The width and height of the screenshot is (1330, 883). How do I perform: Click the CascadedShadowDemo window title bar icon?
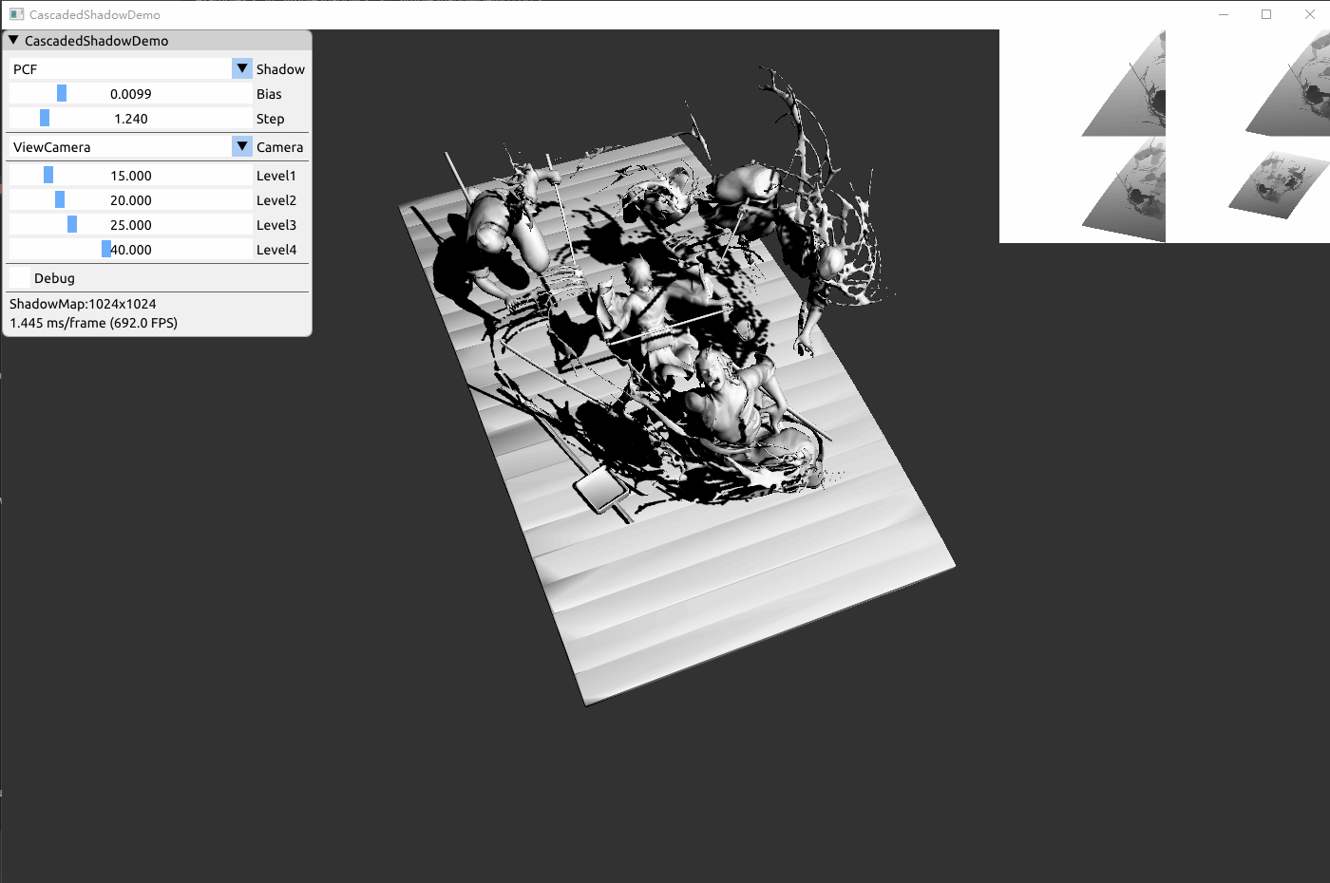coord(16,14)
